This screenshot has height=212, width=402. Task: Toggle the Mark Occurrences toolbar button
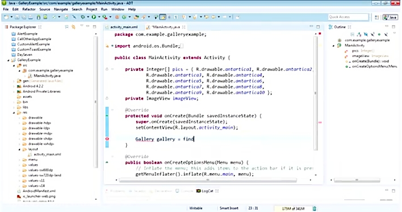coord(163,17)
